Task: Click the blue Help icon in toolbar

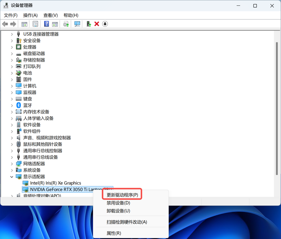Action: (46, 24)
